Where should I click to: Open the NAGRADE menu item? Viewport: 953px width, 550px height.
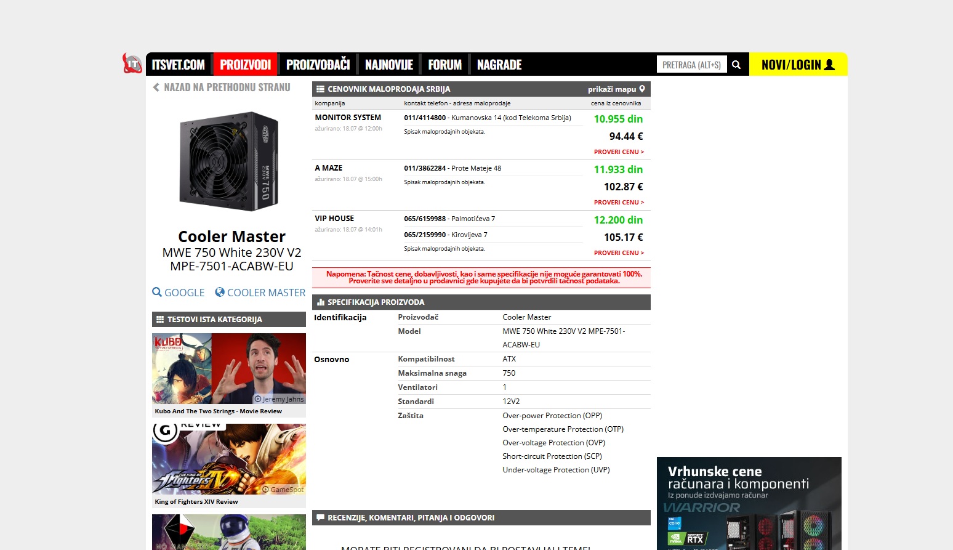(499, 65)
